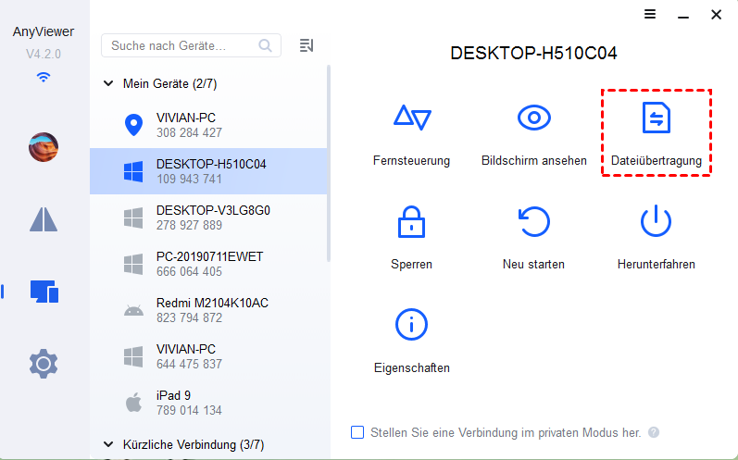Viewport: 738px width, 460px height.
Task: Click the device list scrollbar
Action: (329, 163)
